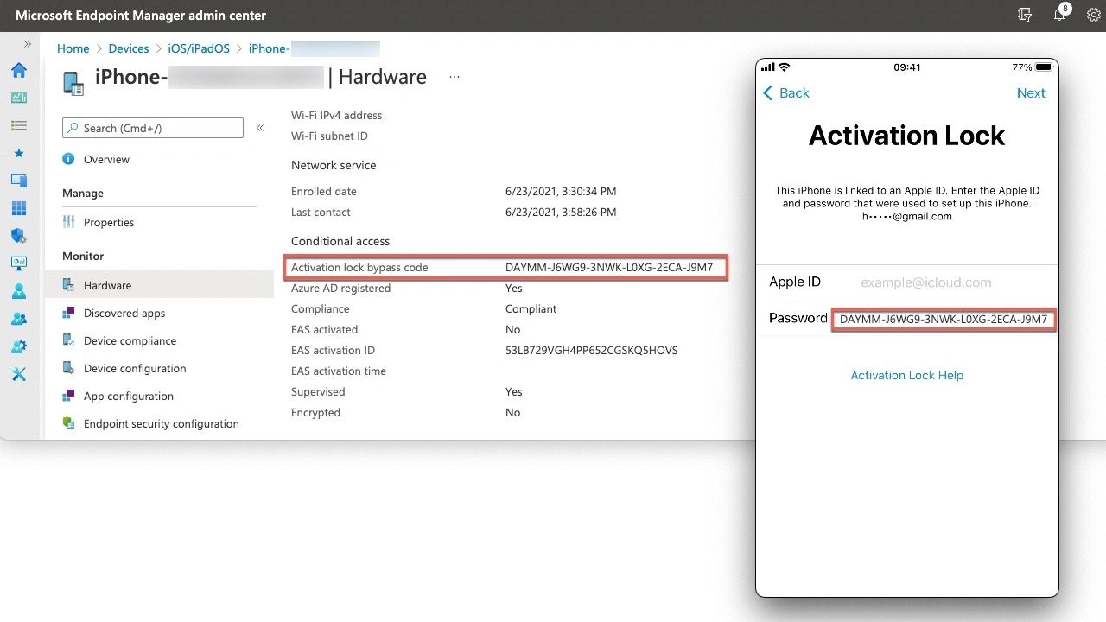Click the Last contact value 3:58:26 PM
1106x622 pixels.
click(x=561, y=213)
